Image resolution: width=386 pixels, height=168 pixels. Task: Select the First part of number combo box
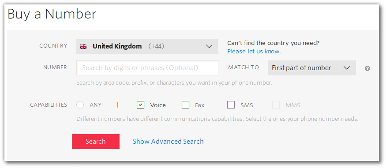(311, 68)
